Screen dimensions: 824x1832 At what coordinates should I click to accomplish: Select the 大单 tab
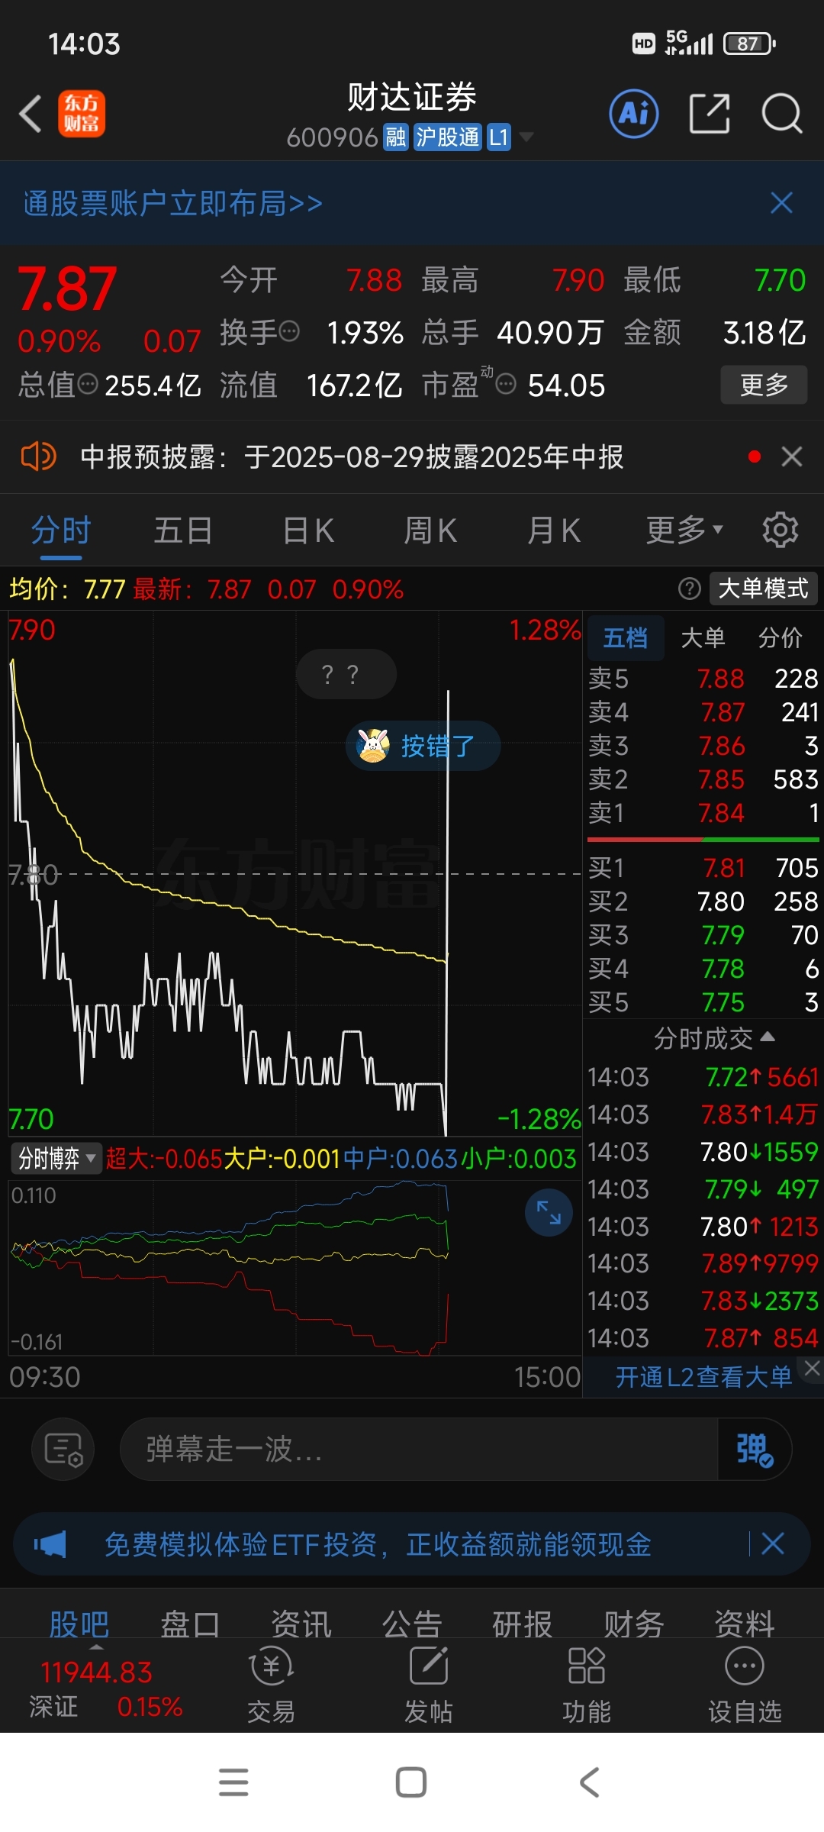tap(703, 637)
